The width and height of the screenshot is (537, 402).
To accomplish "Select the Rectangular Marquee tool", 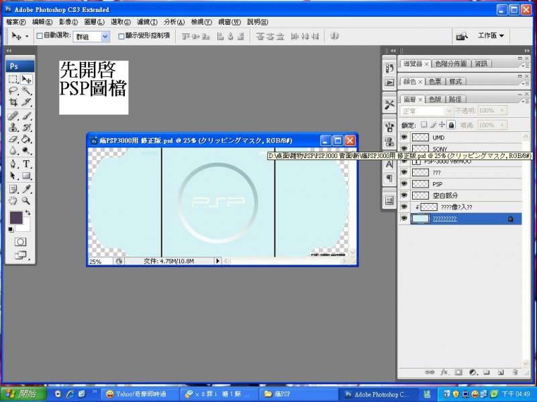I will [13, 79].
